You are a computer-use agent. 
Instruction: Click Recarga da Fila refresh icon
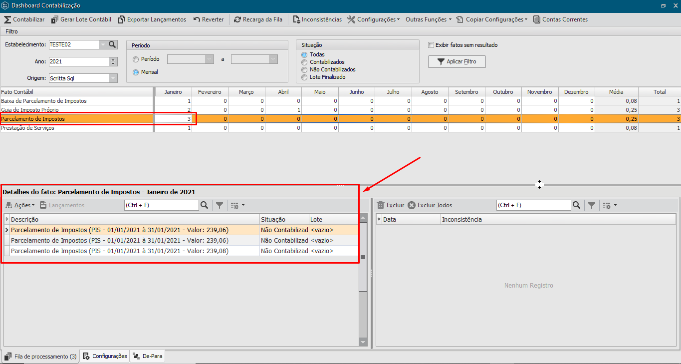click(237, 19)
